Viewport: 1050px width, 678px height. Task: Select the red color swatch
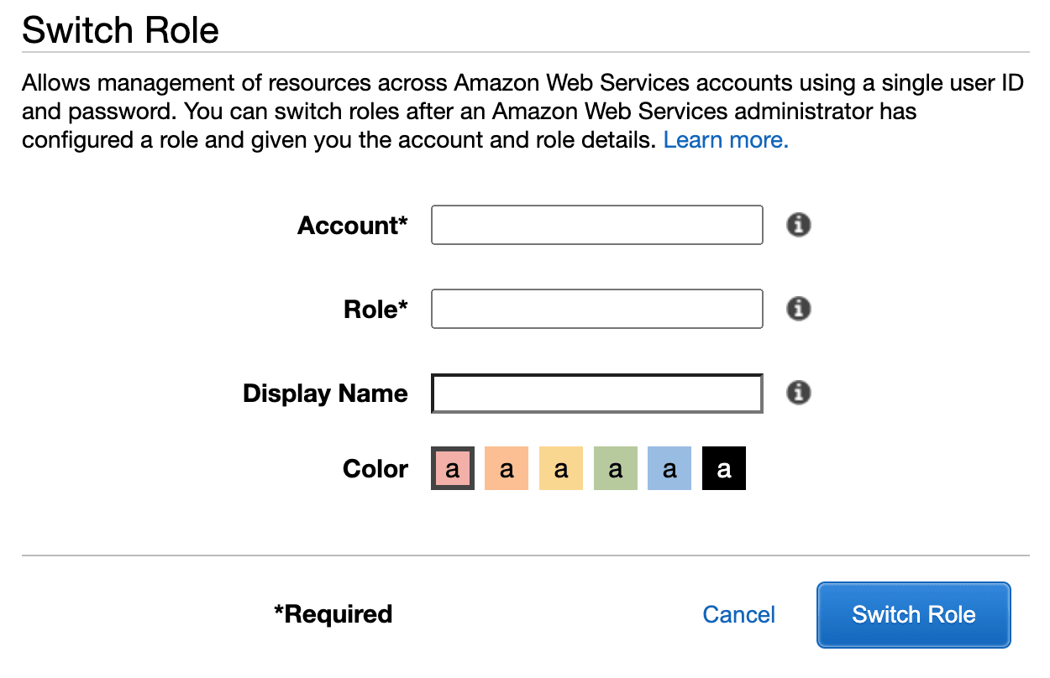coord(453,468)
